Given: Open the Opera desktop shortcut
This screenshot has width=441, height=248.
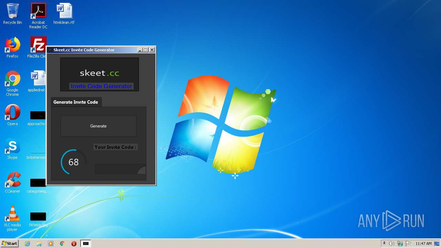Looking at the screenshot, I should tap(12, 115).
